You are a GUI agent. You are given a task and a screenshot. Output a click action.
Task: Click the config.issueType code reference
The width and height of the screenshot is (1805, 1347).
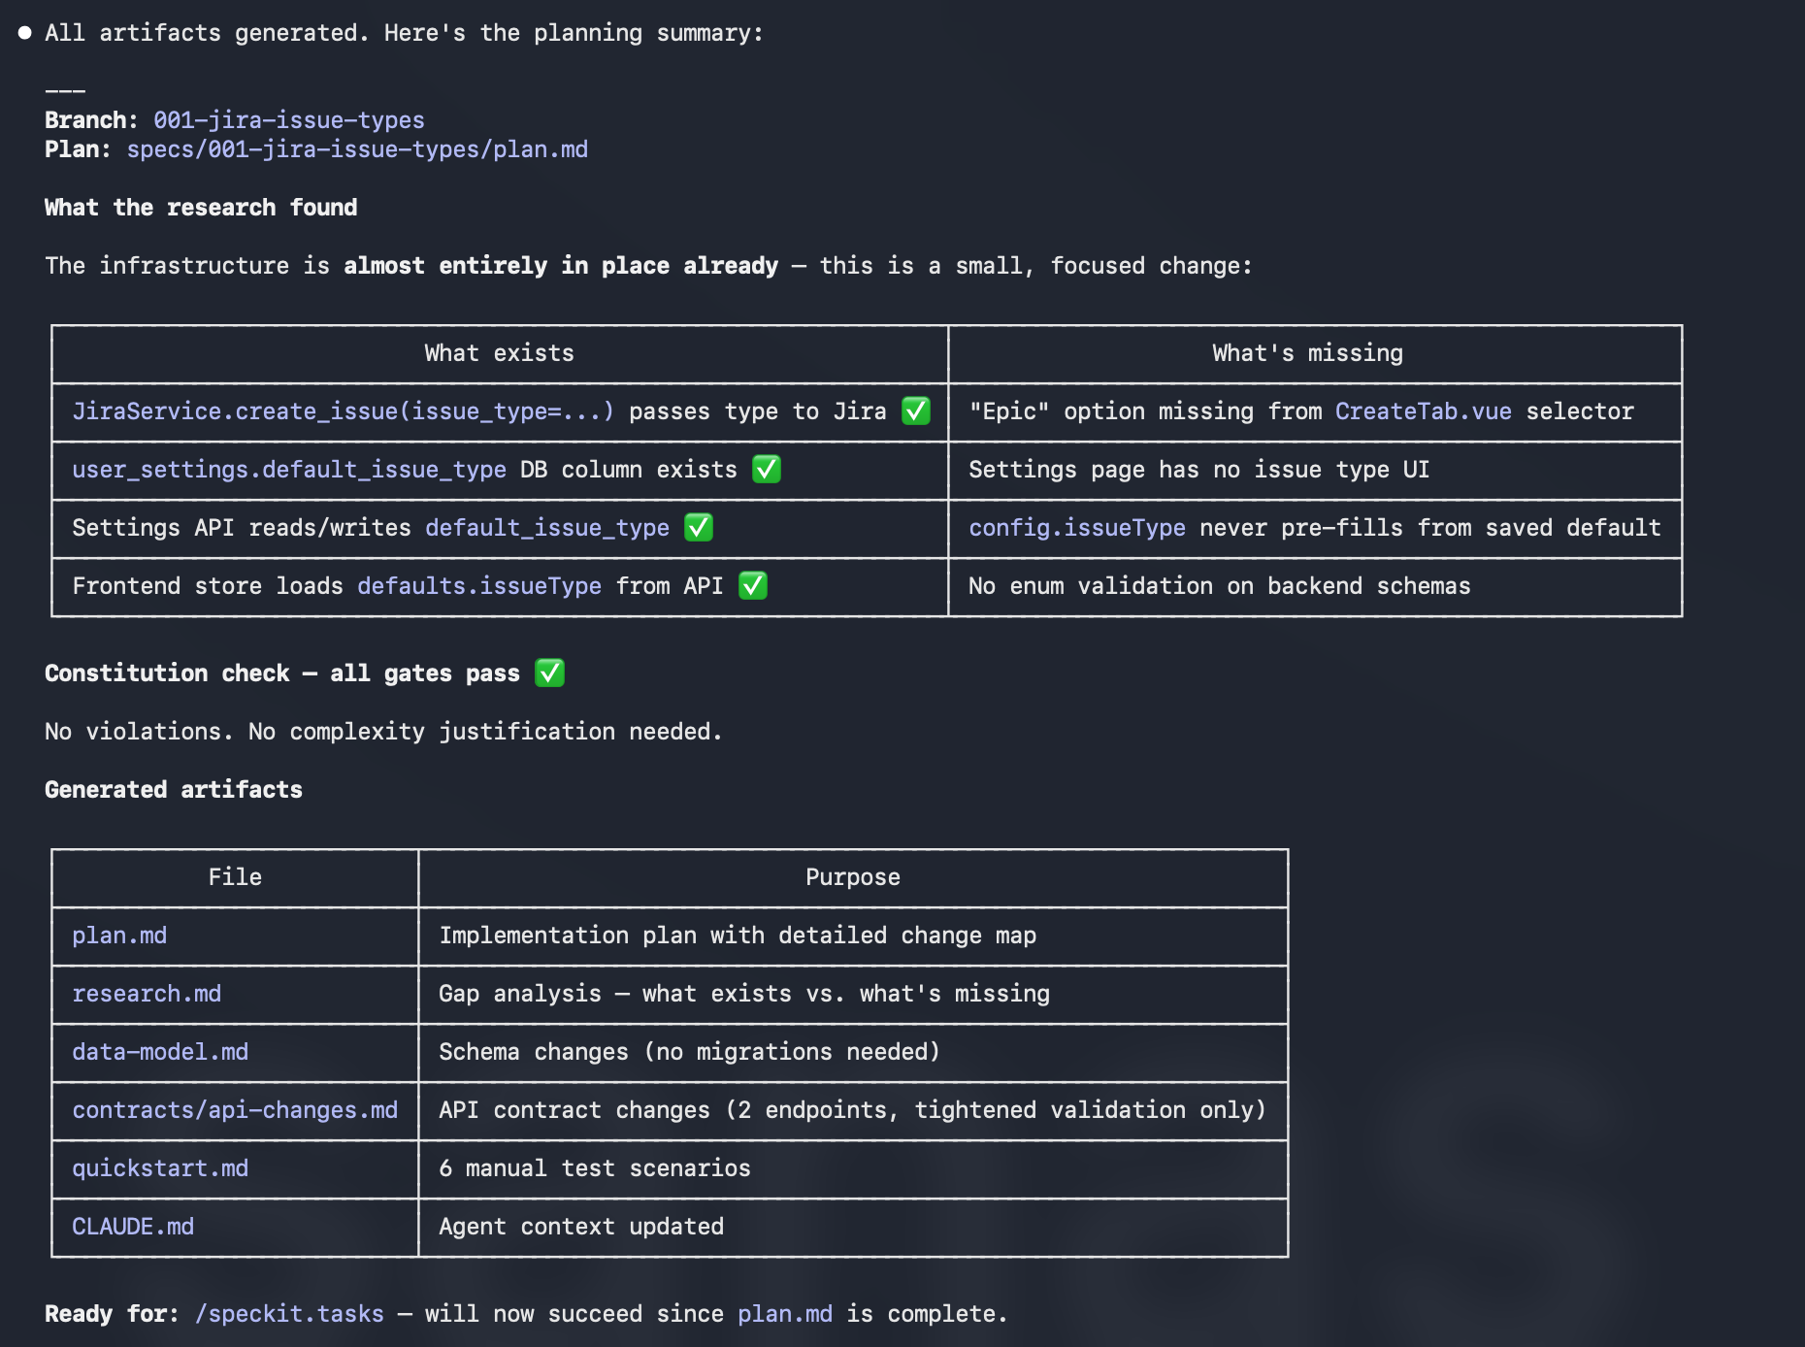pyautogui.click(x=1076, y=528)
